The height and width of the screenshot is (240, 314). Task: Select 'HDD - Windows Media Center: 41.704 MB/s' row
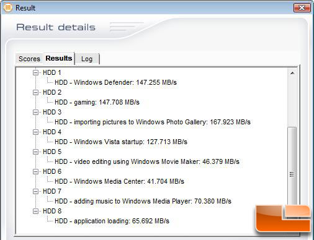(x=119, y=181)
